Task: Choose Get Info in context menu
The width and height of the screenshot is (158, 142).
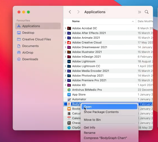Action: (x=90, y=128)
